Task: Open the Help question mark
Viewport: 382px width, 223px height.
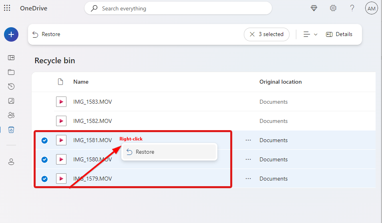Action: pos(352,8)
